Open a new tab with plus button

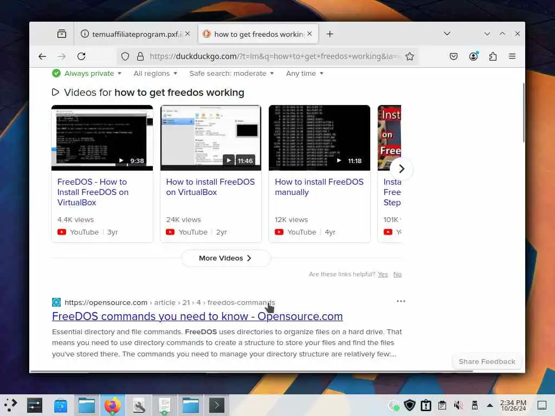[330, 34]
